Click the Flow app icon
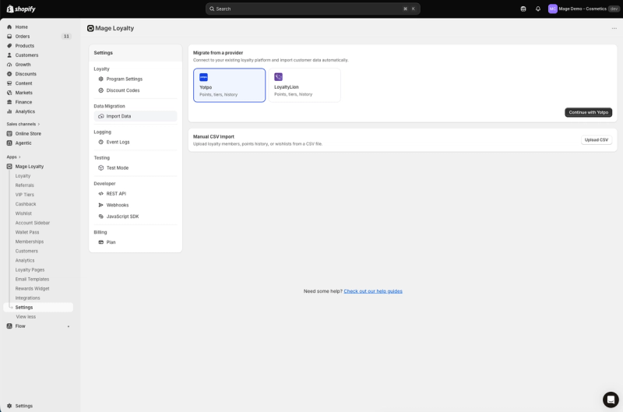Screen dimensions: 623x412 (9, 326)
